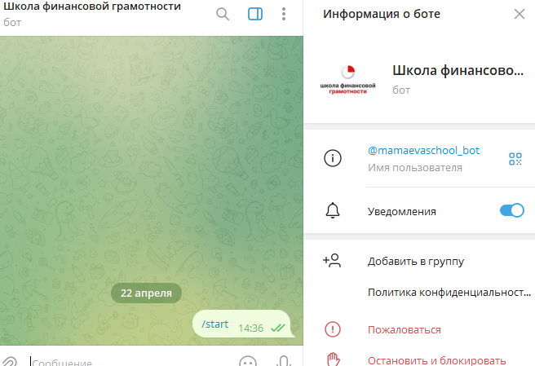This screenshot has height=366, width=535.
Task: Click the chat title Школа финансовой грамотности
Action: coord(92,7)
